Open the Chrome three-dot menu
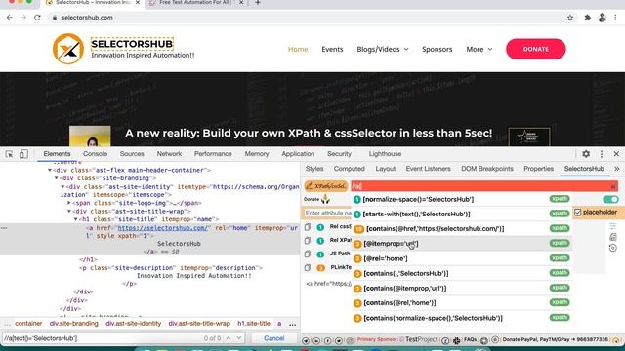Viewport: 625px width, 351px height. (x=616, y=18)
